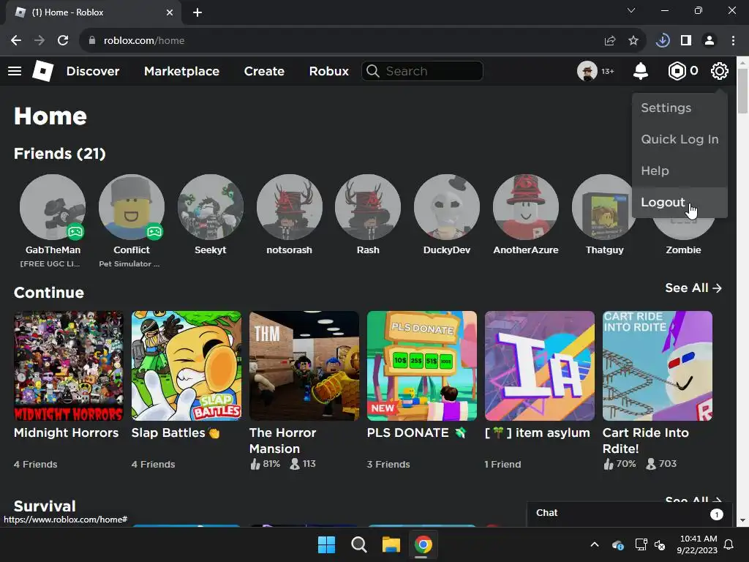749x562 pixels.
Task: Open the Robux balance icon
Action: tap(677, 71)
